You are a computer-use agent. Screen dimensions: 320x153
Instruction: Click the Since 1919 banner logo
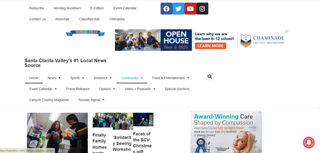click(85, 33)
